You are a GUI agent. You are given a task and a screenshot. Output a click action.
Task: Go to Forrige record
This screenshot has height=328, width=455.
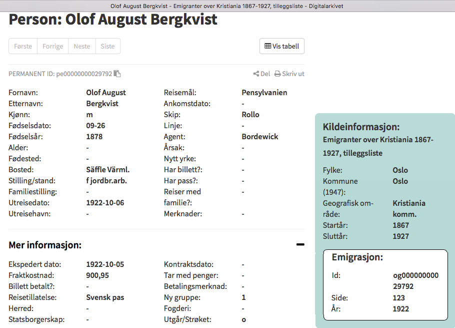coord(52,46)
